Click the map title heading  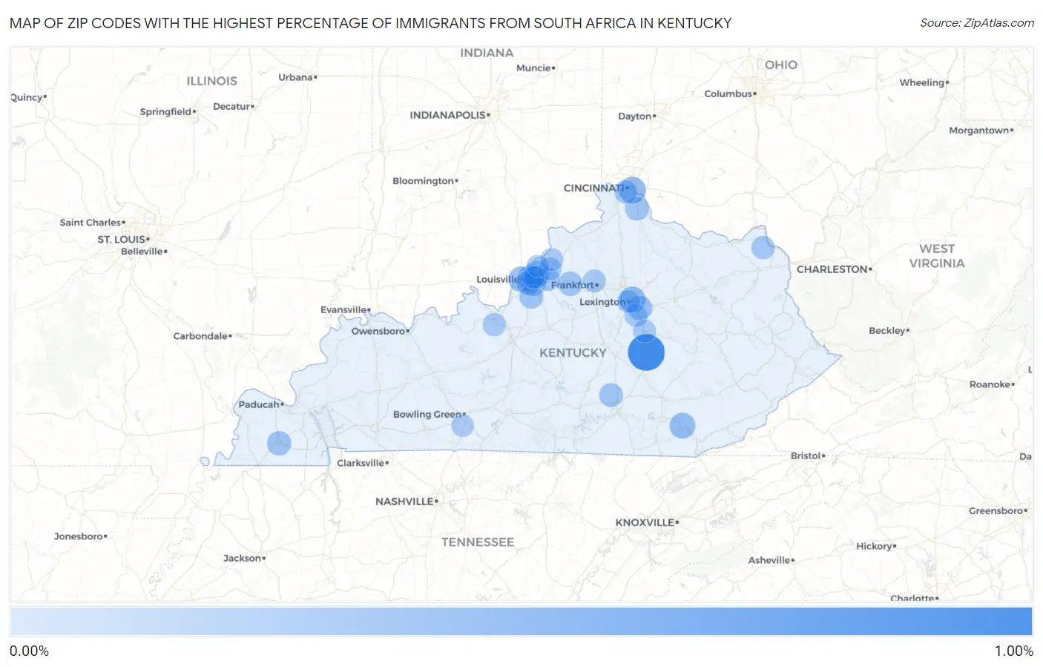370,23
